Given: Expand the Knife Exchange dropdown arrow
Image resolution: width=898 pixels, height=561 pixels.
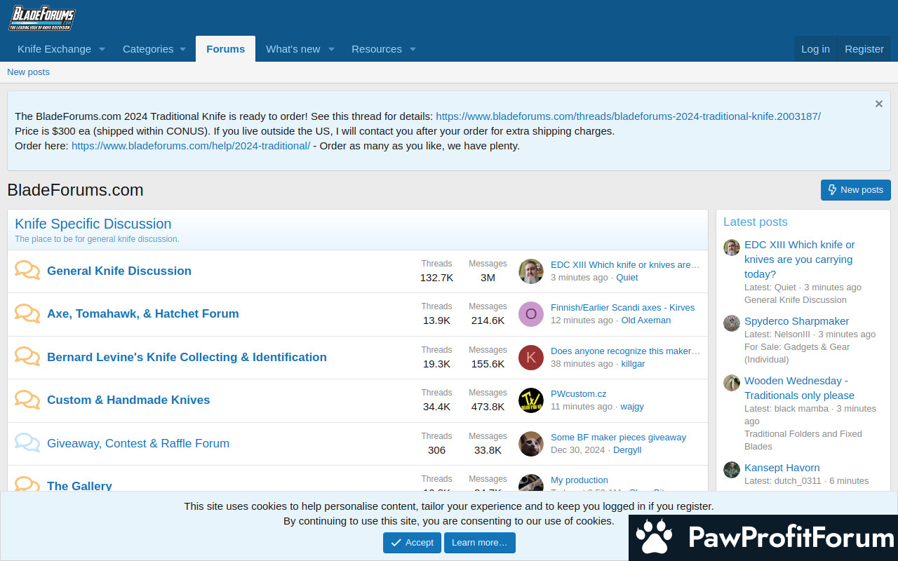Looking at the screenshot, I should 102,49.
